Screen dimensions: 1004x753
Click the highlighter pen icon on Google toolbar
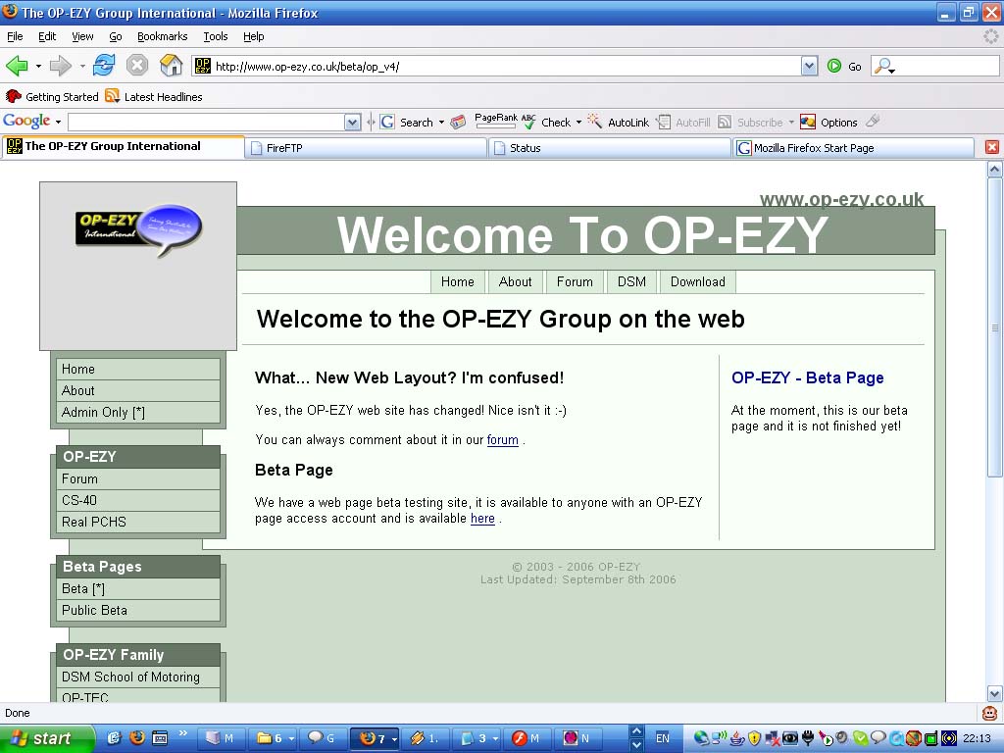(873, 121)
